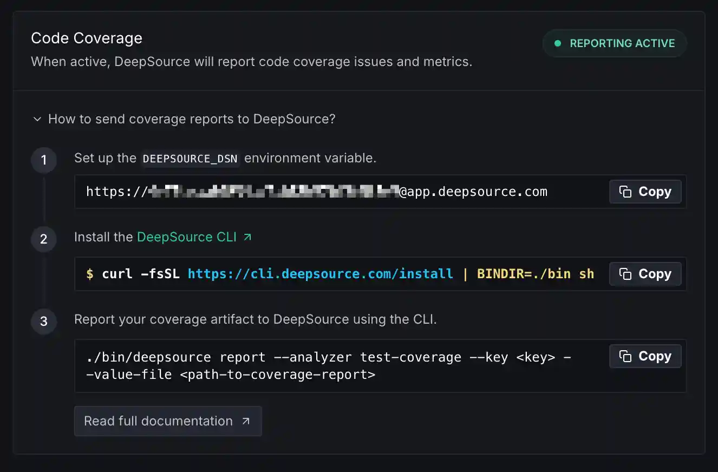
Task: Click the external arrow icon after DeepSource CLI
Action: pyautogui.click(x=247, y=237)
